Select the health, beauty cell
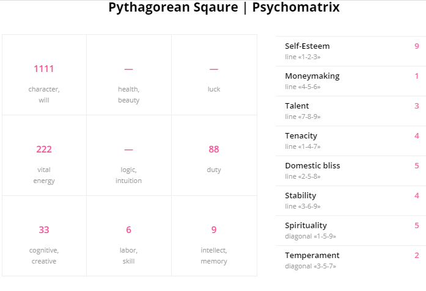 (x=129, y=74)
